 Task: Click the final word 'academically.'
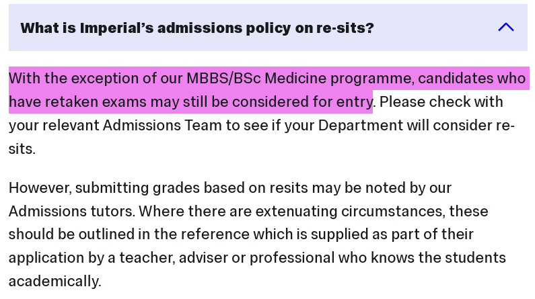(55, 282)
